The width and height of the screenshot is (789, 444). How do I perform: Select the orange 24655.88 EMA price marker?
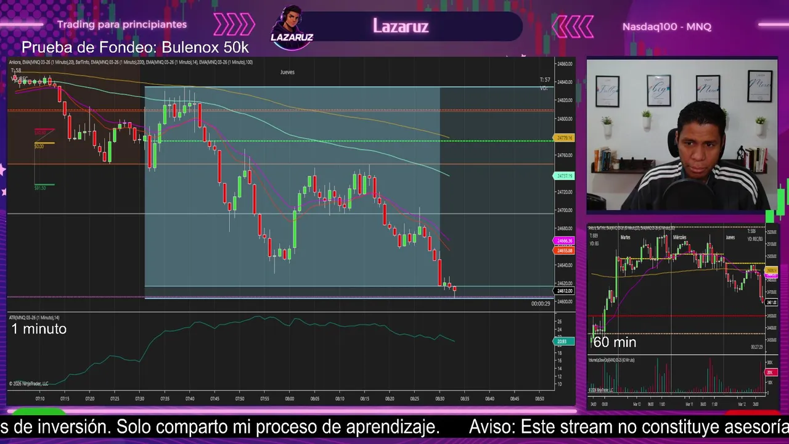[x=564, y=250]
